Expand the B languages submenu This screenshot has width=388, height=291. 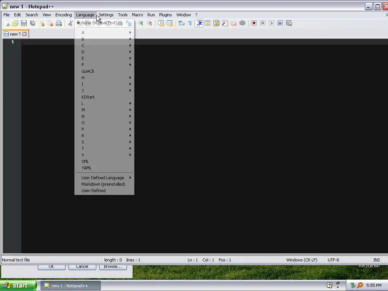point(105,39)
